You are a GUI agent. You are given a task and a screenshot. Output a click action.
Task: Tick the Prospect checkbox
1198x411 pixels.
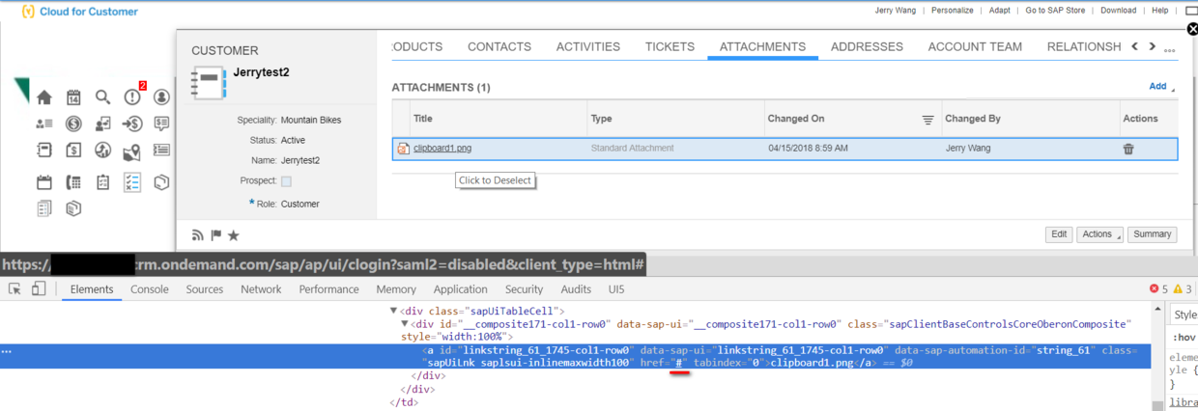(x=286, y=181)
